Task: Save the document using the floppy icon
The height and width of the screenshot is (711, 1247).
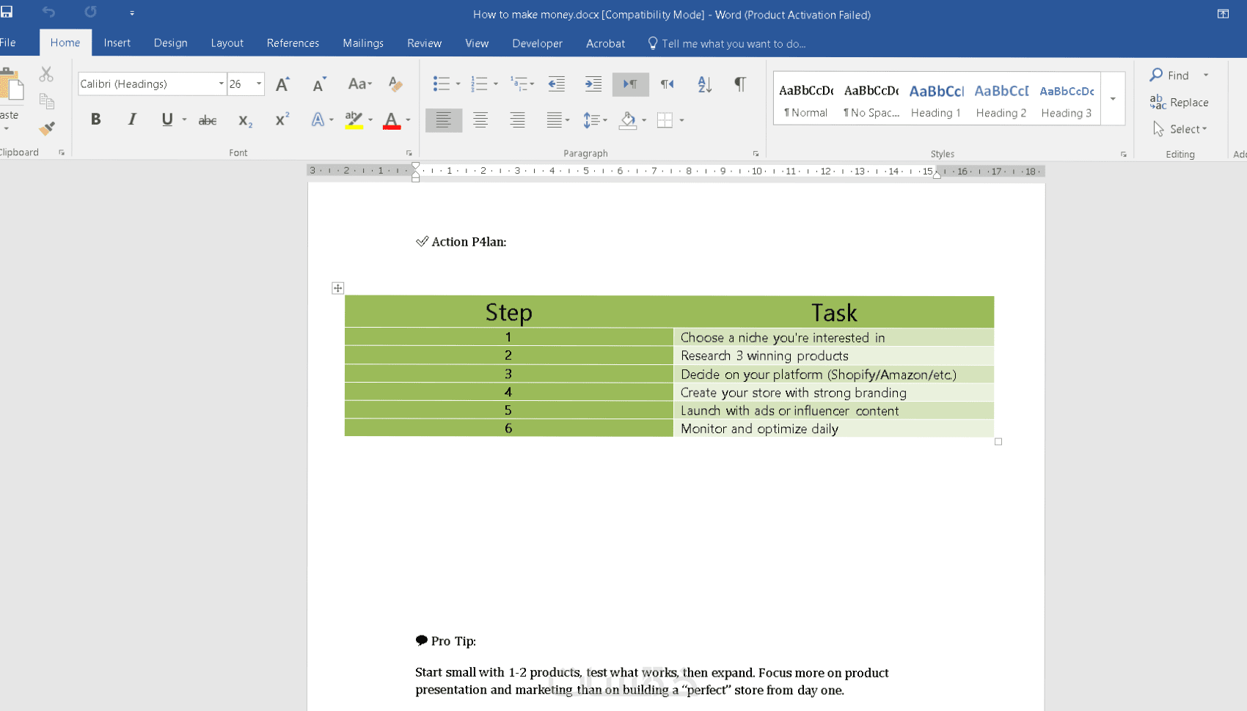Action: click(x=7, y=12)
